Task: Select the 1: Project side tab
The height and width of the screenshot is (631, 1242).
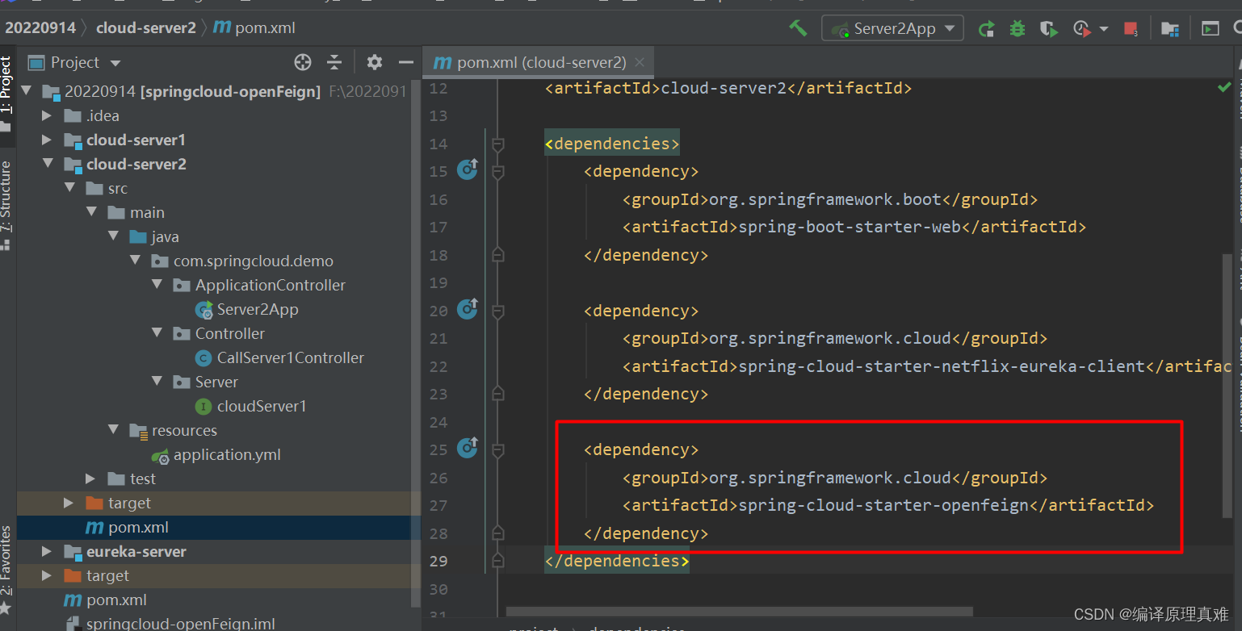Action: (x=6, y=94)
